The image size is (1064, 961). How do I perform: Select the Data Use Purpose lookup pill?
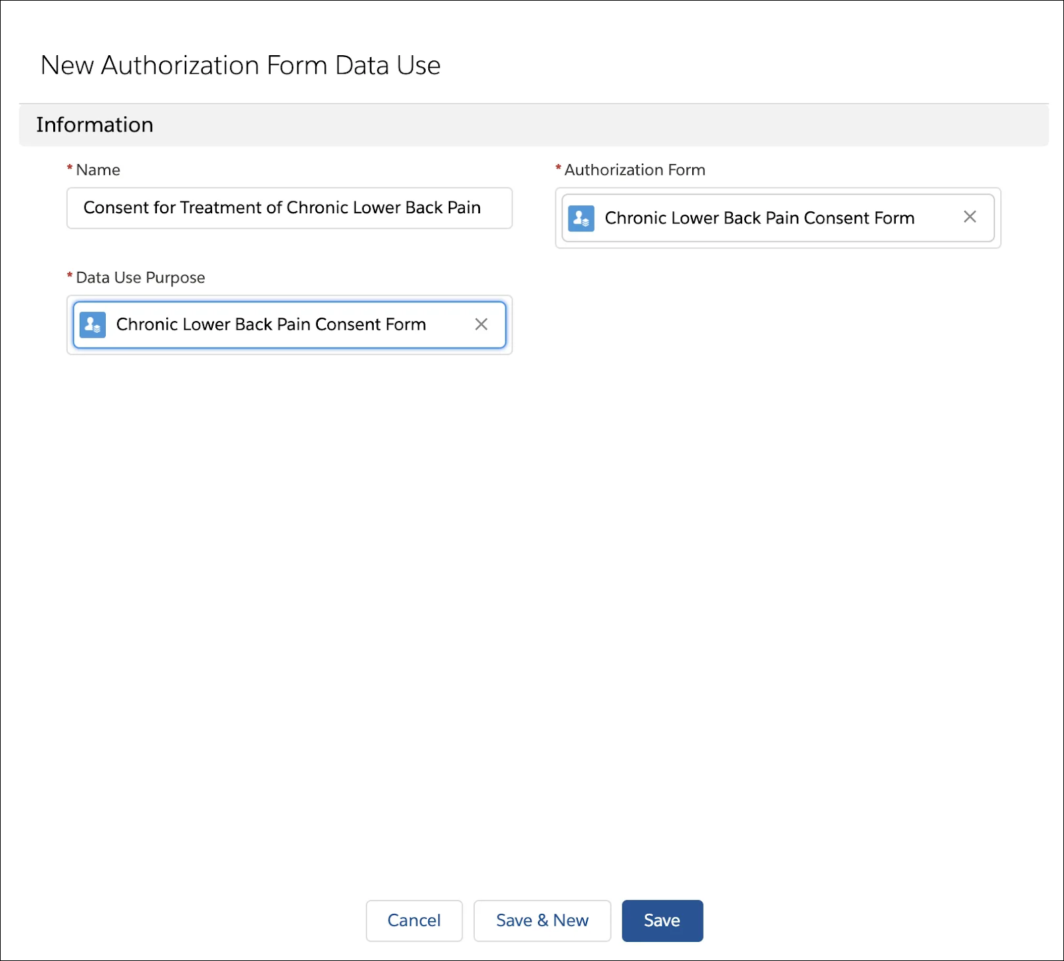pyautogui.click(x=271, y=325)
